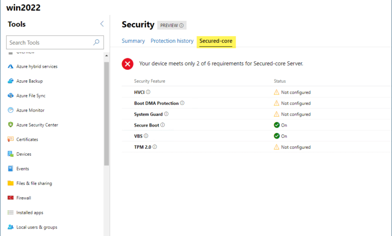Click the VBS green checkmark icon
Screen dimensions: 392x236
pyautogui.click(x=276, y=136)
